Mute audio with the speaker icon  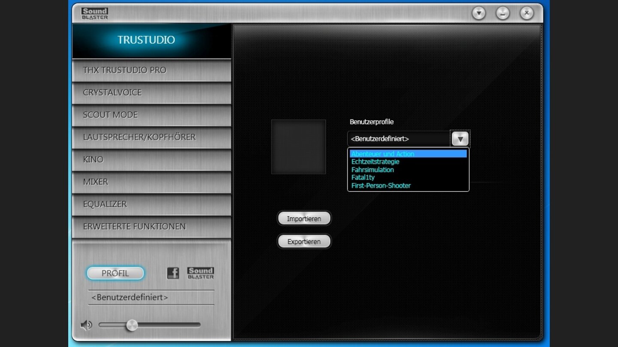point(86,325)
